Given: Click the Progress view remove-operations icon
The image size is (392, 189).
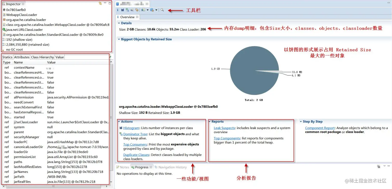Looking at the screenshot, I should (379, 166).
